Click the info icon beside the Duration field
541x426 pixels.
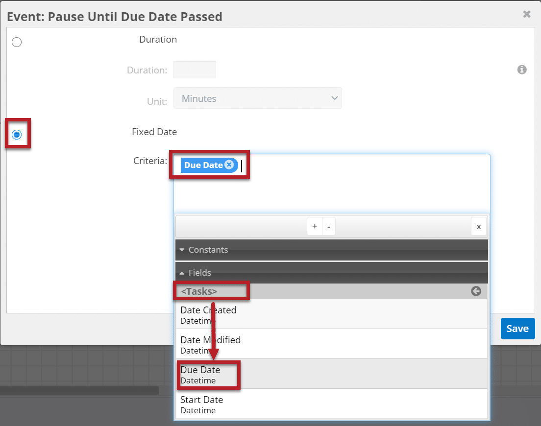tap(521, 70)
